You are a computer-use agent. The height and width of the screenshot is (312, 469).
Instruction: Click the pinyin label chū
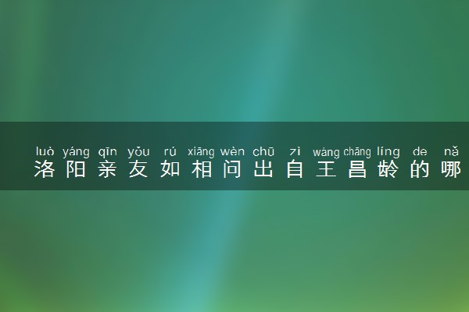click(263, 151)
